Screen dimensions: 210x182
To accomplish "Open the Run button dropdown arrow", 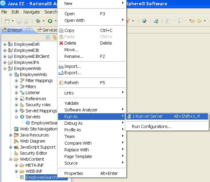I will [55, 21].
